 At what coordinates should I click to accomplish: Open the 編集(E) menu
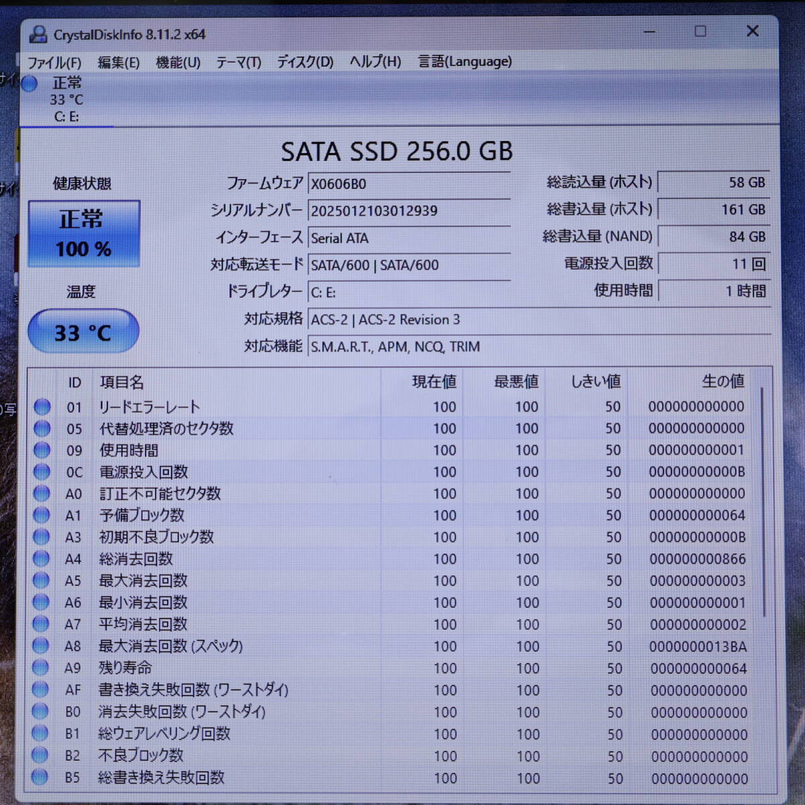point(119,62)
